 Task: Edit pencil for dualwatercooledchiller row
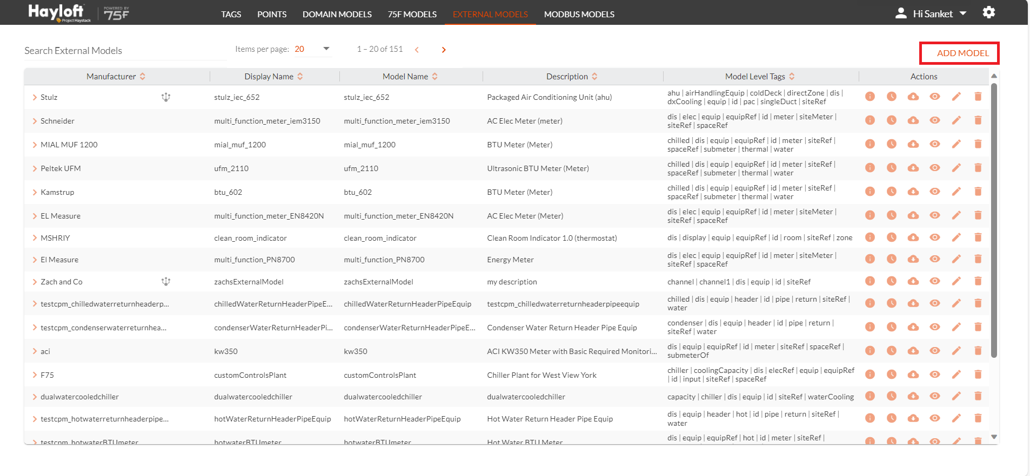pos(957,396)
